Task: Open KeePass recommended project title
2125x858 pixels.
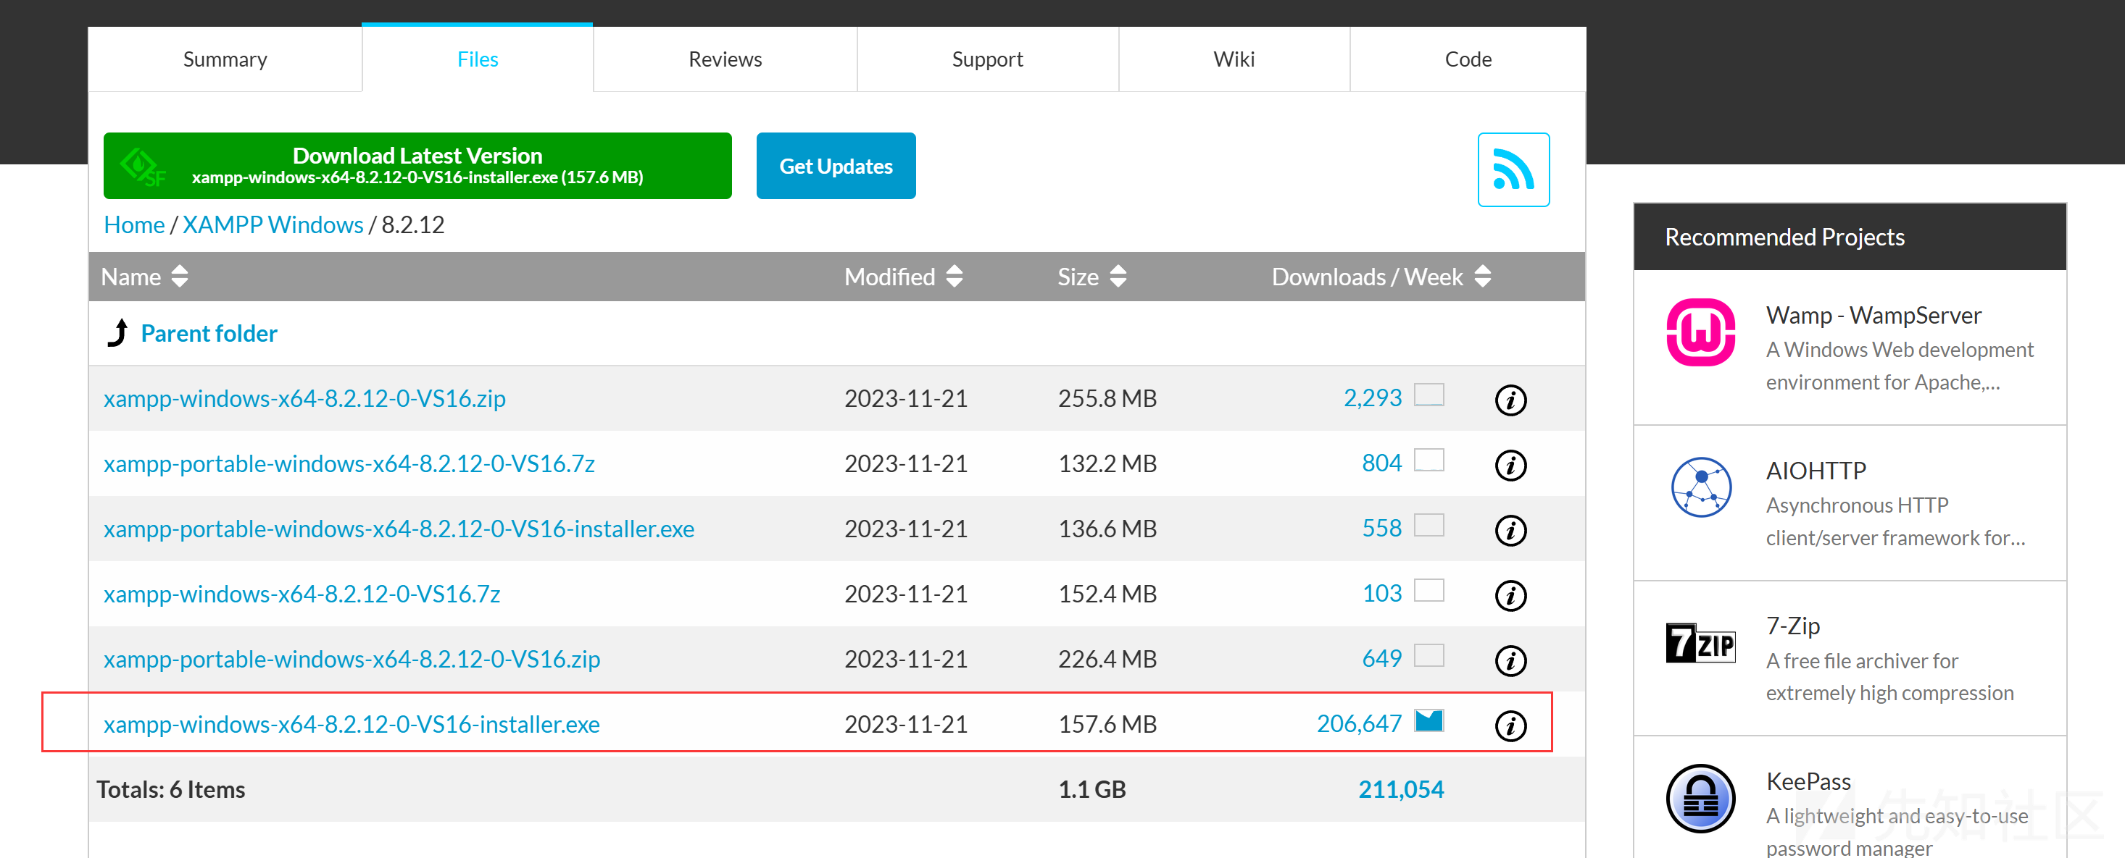Action: pos(1808,781)
